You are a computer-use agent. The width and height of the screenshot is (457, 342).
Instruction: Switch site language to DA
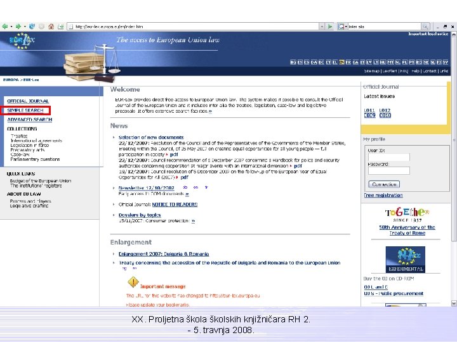314,62
